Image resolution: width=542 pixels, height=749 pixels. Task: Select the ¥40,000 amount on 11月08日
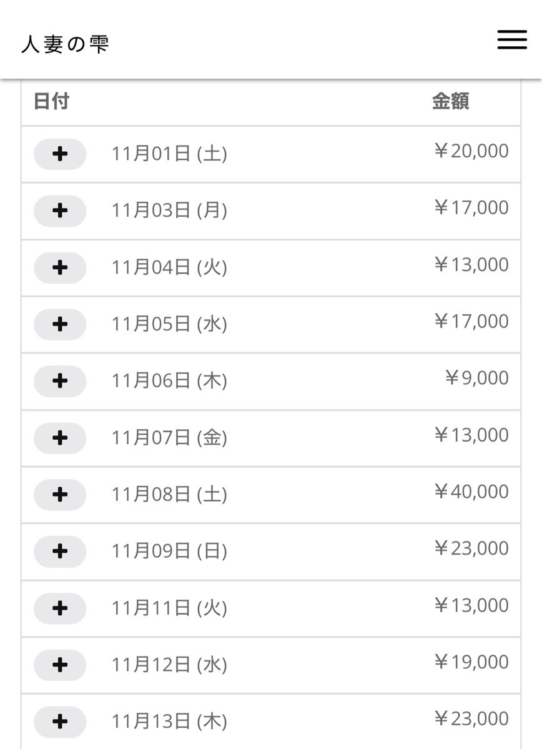coord(471,492)
